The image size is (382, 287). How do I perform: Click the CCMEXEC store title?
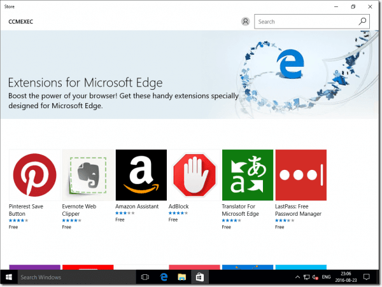(21, 22)
